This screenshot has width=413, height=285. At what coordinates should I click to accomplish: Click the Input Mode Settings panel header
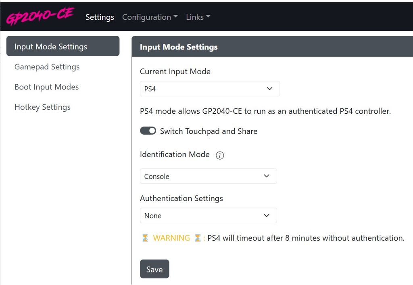179,47
